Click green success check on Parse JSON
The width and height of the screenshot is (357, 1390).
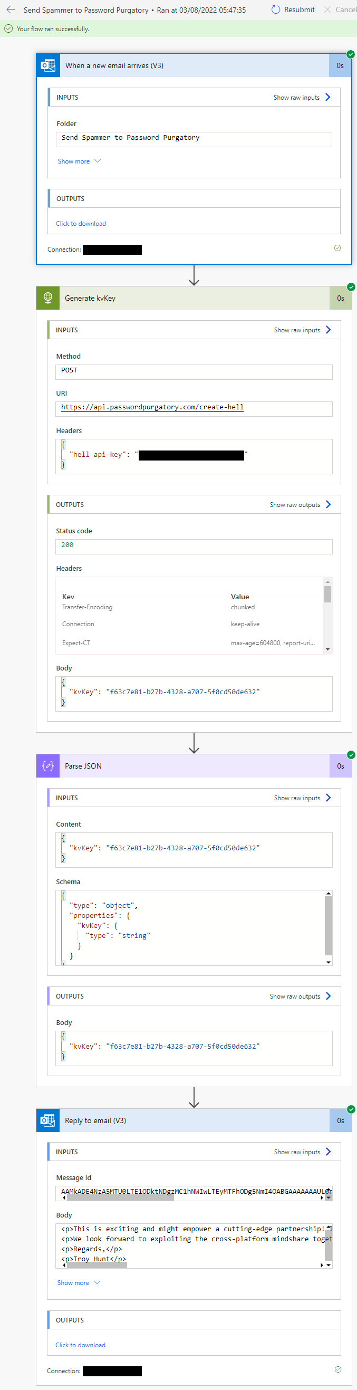[x=351, y=755]
